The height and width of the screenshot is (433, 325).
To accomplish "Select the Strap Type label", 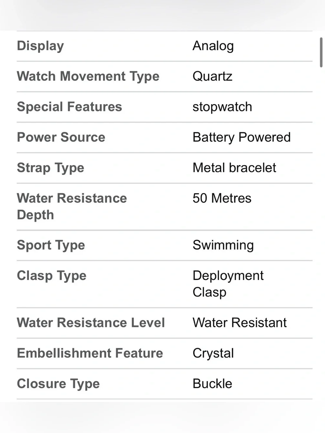I will pyautogui.click(x=50, y=168).
